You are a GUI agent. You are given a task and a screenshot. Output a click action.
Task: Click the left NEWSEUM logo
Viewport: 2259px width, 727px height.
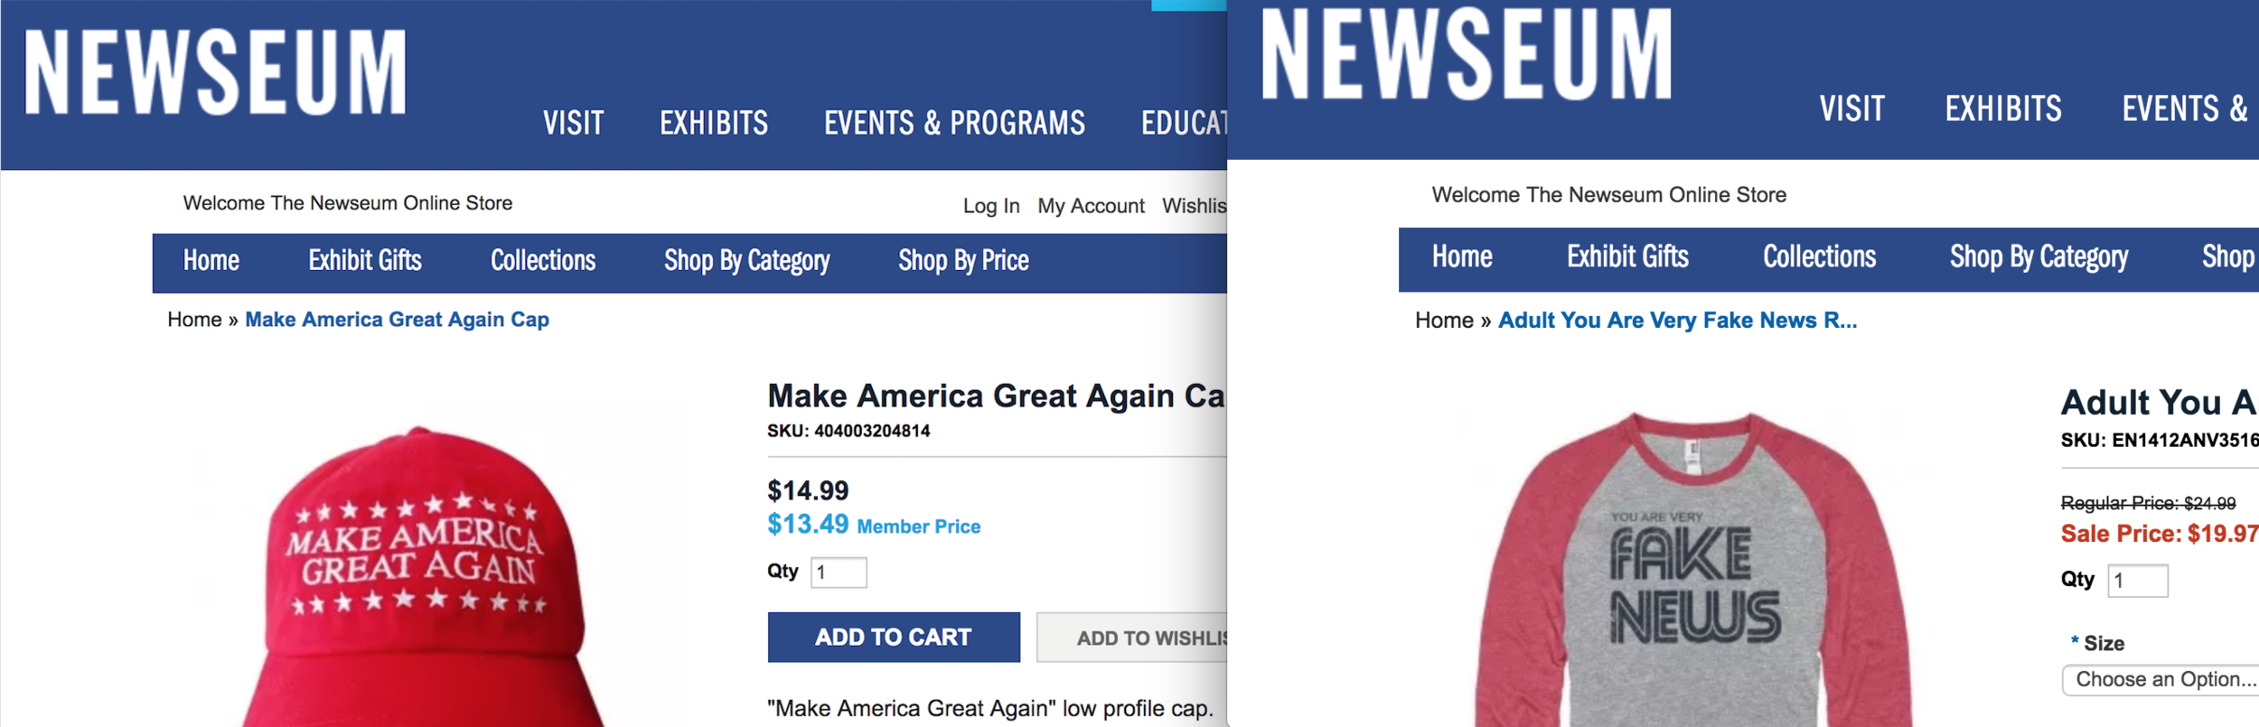(215, 72)
